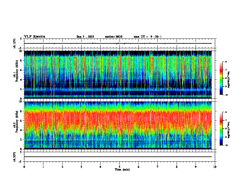242x187 pixels.
Task: Select the "start UT = 9 :30: 1" text
Action: (x=148, y=37)
